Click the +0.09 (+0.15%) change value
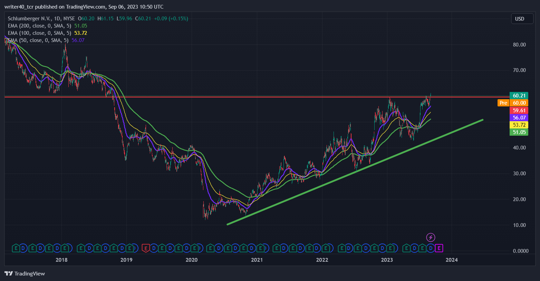Image resolution: width=540 pixels, height=281 pixels. pos(171,19)
